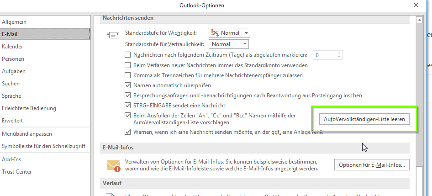432x196 pixels.
Task: Select Symbolleiste für den Schnellzugriff
Action: [45, 146]
